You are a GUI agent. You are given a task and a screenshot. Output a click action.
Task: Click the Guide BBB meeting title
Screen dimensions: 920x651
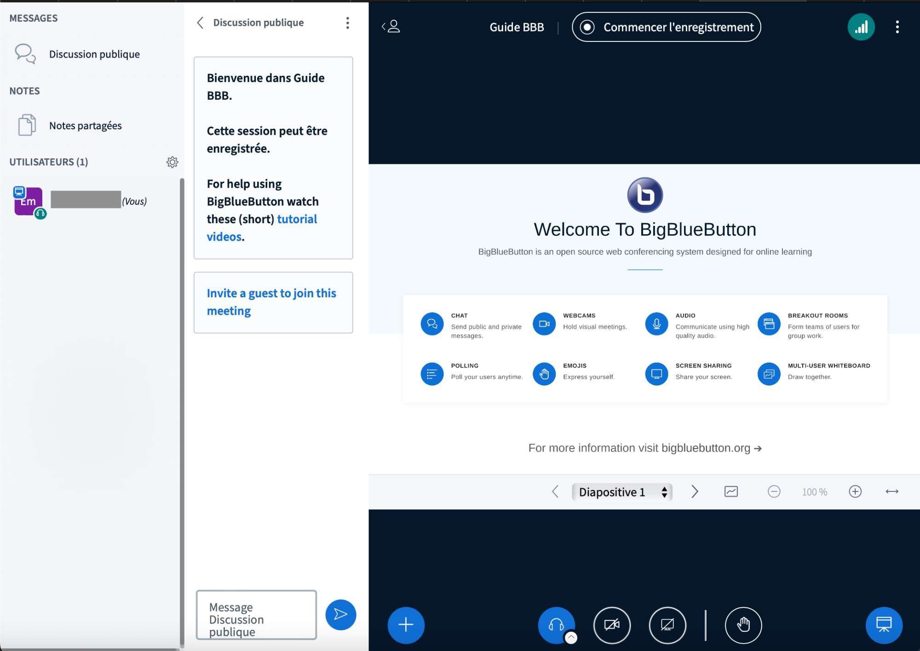tap(517, 27)
